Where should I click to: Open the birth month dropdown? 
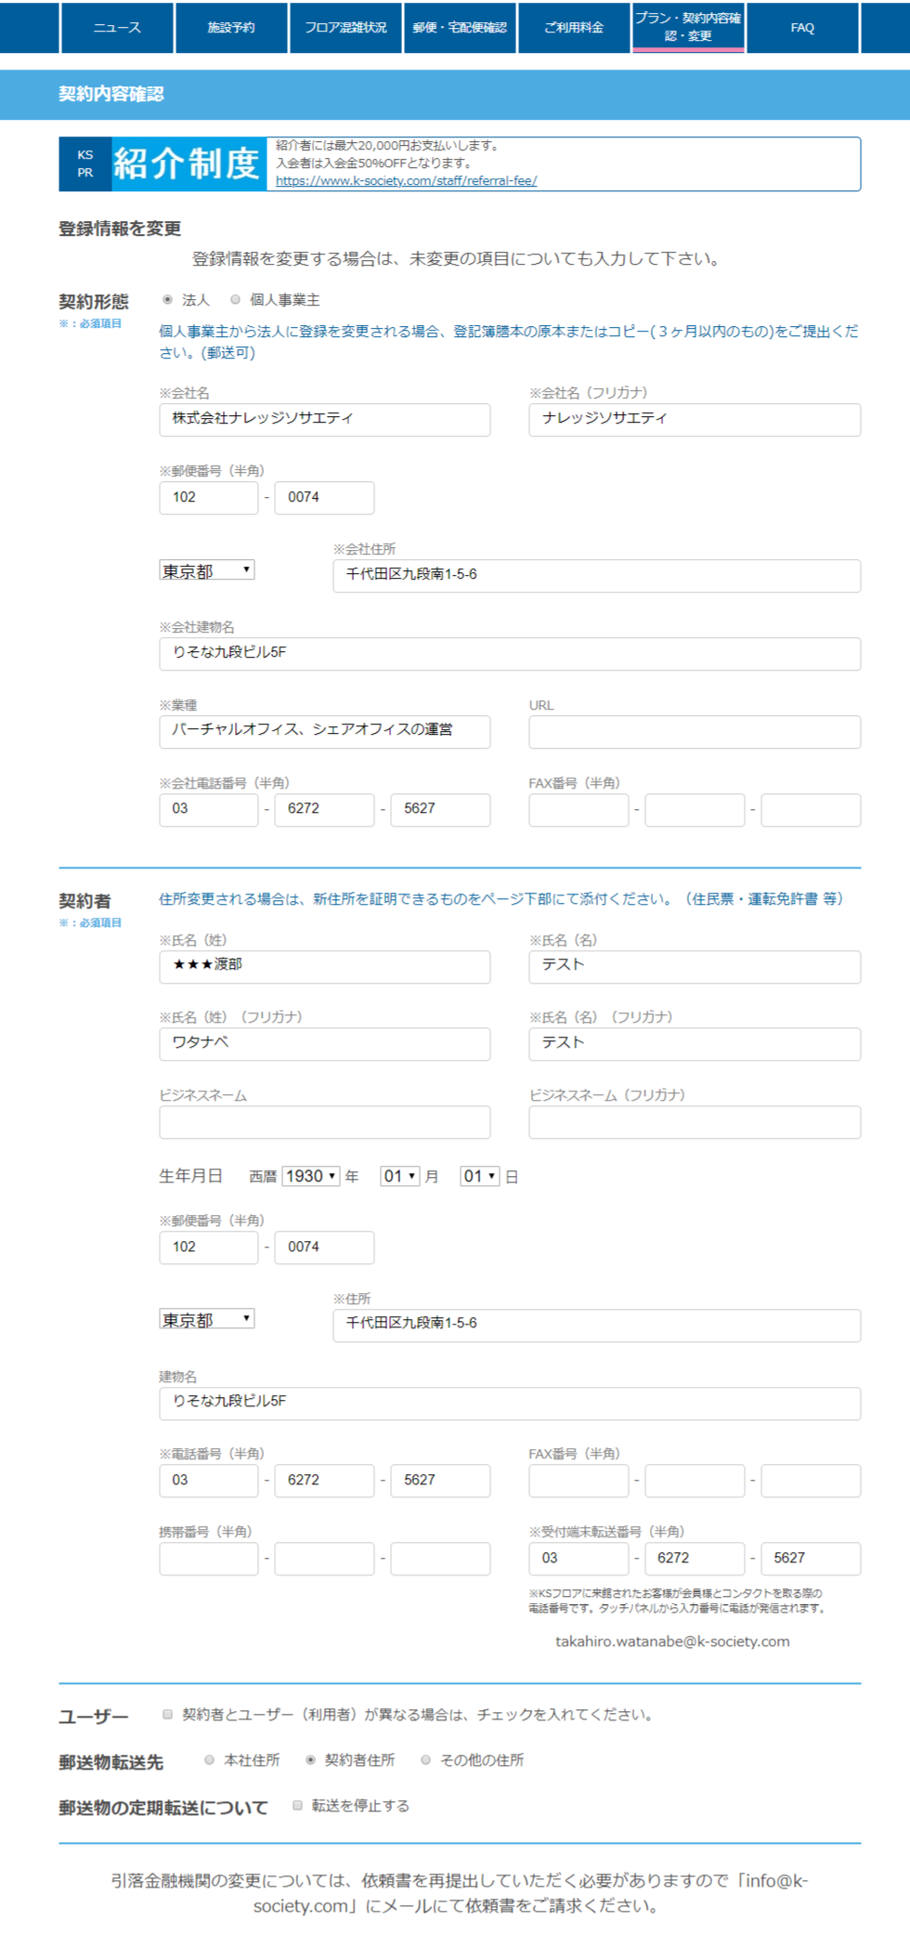click(x=400, y=1176)
